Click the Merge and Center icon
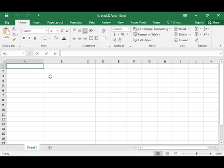This screenshot has height=168, width=224. [x=104, y=38]
